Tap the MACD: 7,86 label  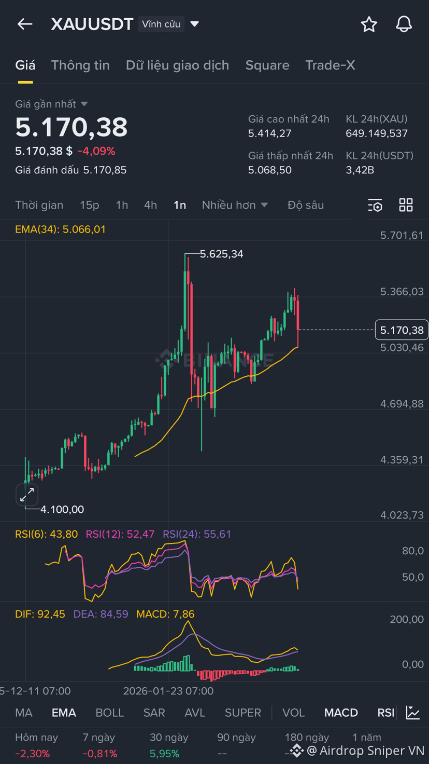tap(165, 614)
